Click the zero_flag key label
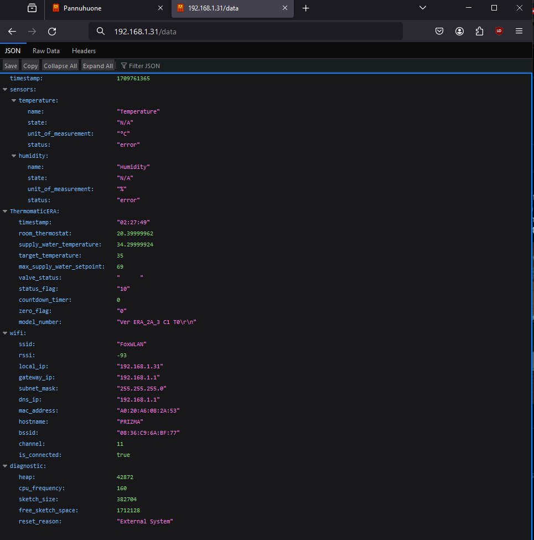This screenshot has height=540, width=534. click(x=35, y=311)
